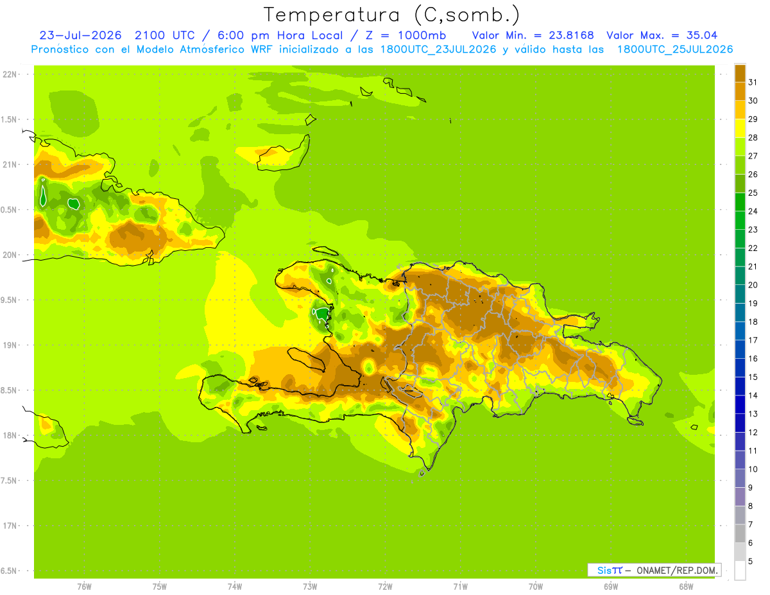Select the yellow swatch between 28 and 29
This screenshot has height=595, width=770.
point(740,128)
